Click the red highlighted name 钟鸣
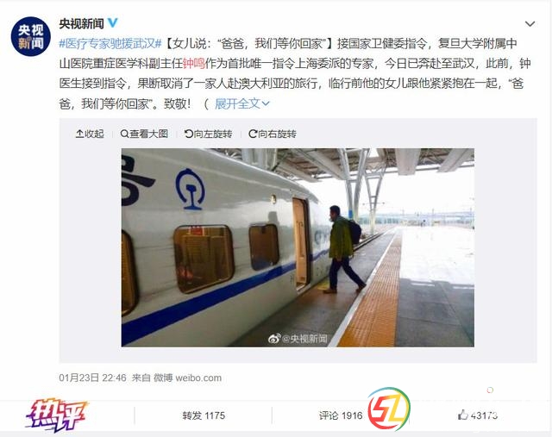Image resolution: width=552 pixels, height=437 pixels. pos(193,64)
